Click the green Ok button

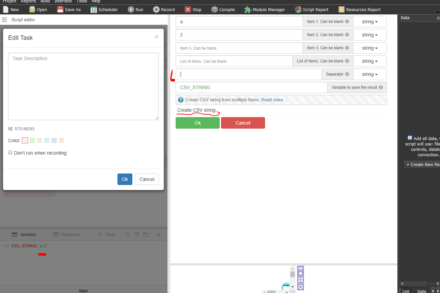click(x=198, y=123)
